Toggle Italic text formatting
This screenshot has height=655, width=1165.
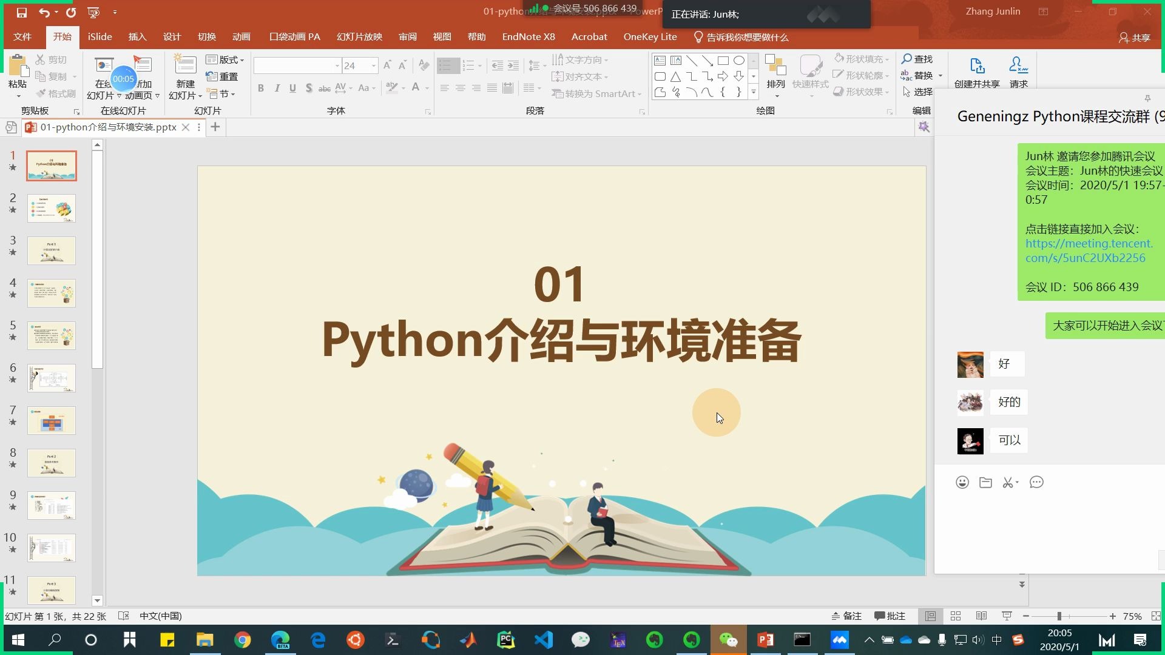(x=277, y=89)
